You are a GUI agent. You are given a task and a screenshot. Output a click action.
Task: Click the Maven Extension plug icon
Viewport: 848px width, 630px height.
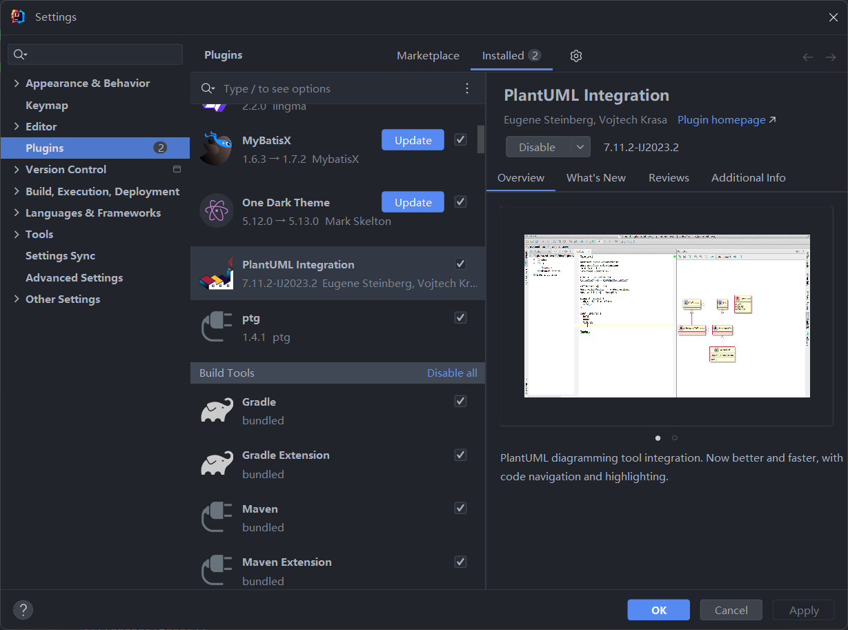click(x=216, y=570)
